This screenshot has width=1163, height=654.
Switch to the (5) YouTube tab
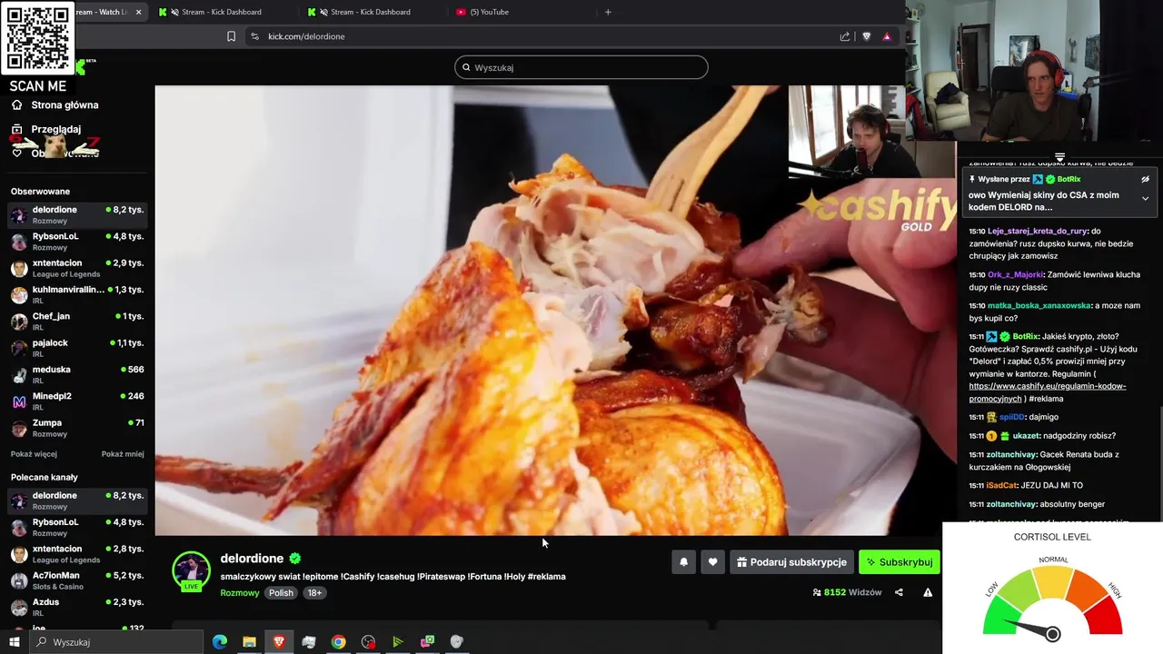489,12
